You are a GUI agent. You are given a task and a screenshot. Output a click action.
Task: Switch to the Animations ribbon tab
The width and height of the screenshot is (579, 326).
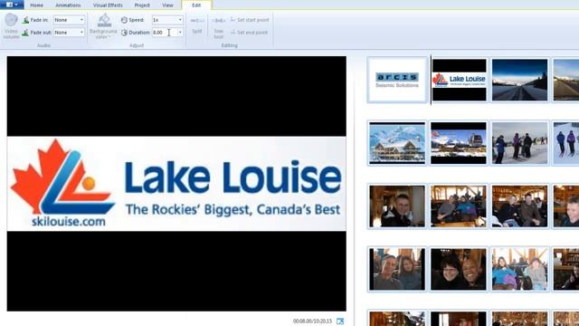click(x=68, y=5)
